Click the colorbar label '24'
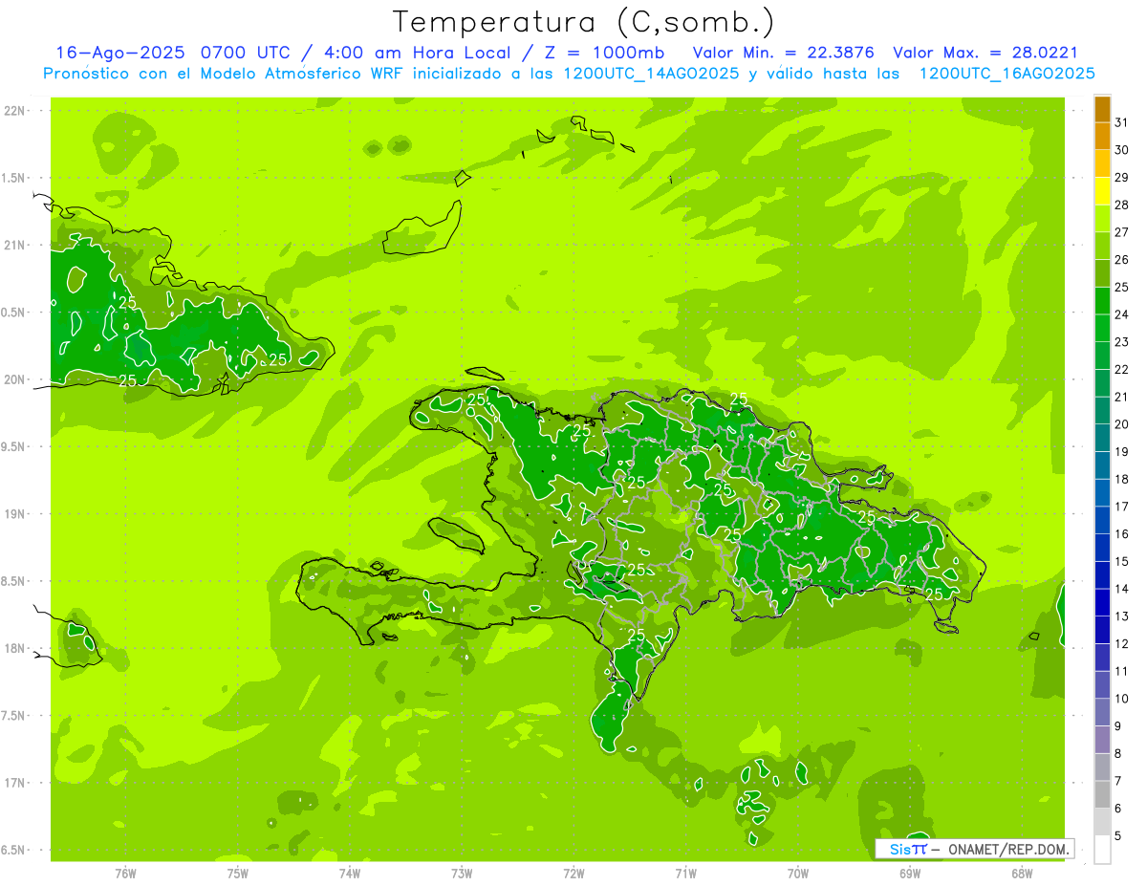 (x=1122, y=314)
